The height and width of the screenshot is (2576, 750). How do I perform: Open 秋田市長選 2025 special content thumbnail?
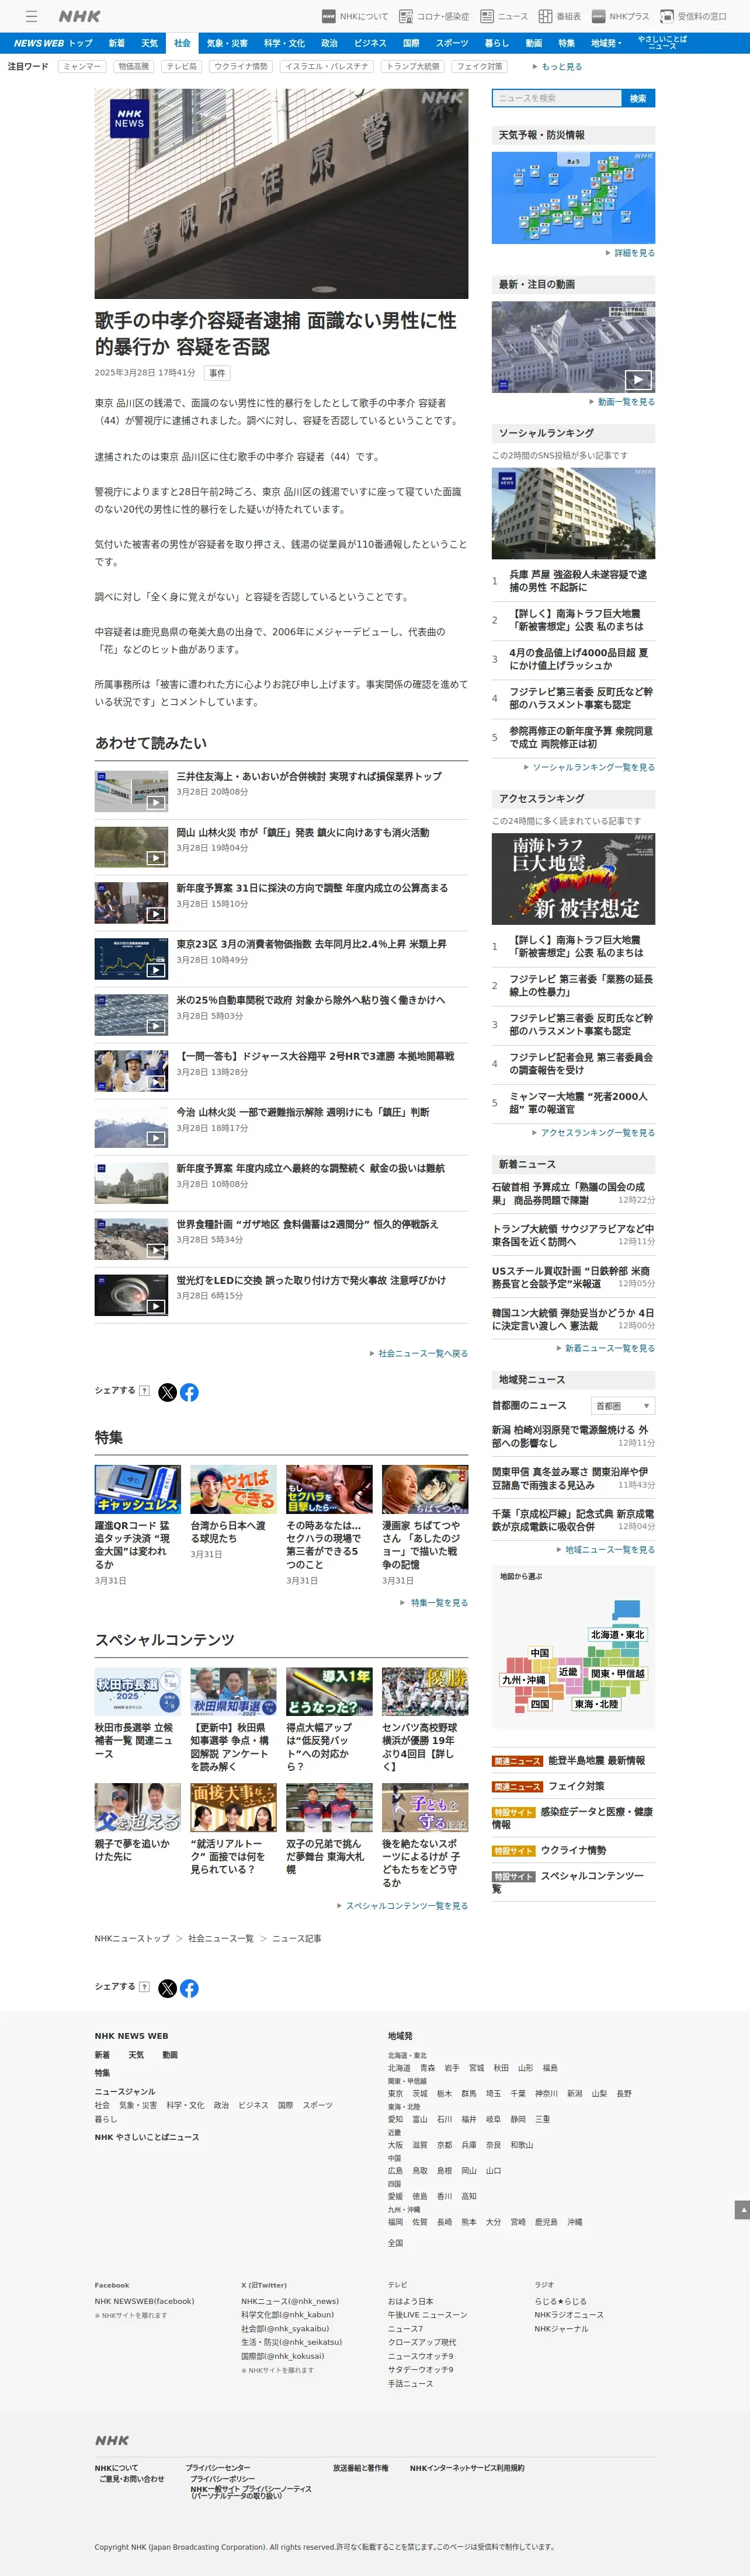pos(138,1692)
